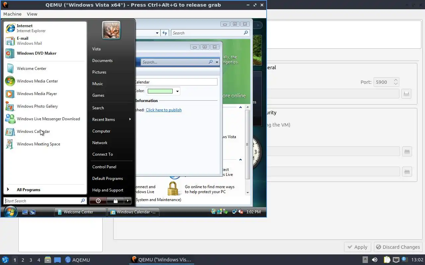This screenshot has height=265, width=425.
Task: Open Search from Start menu right pane
Action: pyautogui.click(x=98, y=108)
